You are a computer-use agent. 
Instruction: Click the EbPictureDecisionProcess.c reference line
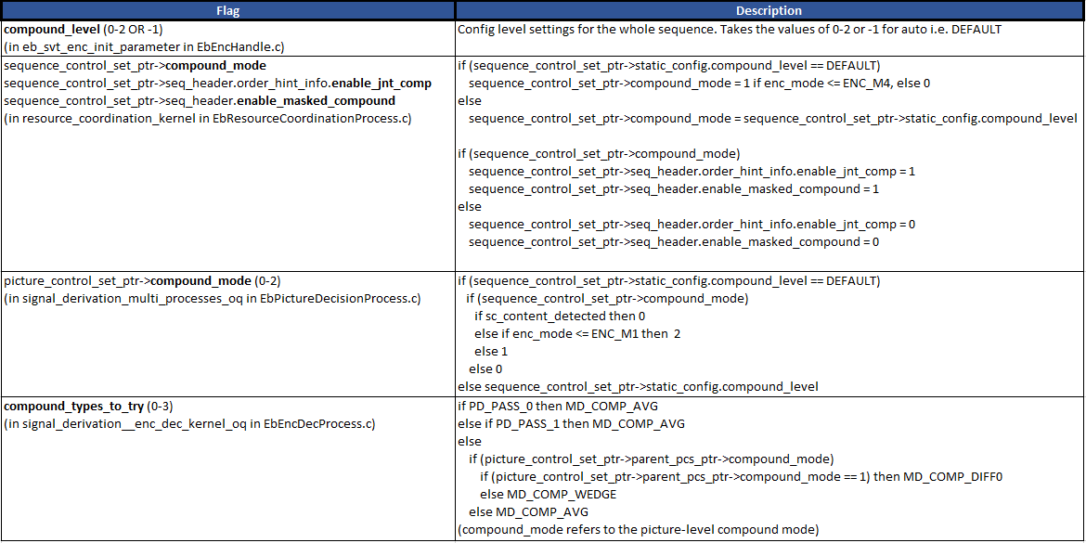click(213, 298)
